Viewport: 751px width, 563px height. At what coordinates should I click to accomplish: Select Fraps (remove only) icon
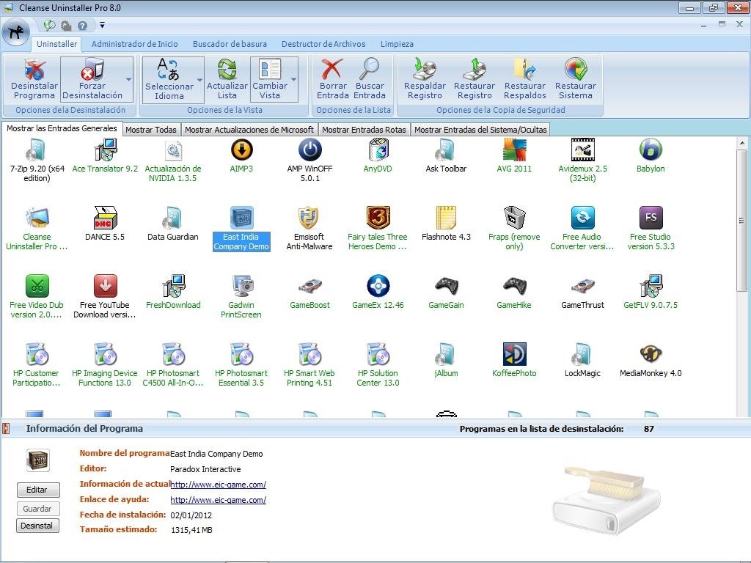[514, 218]
